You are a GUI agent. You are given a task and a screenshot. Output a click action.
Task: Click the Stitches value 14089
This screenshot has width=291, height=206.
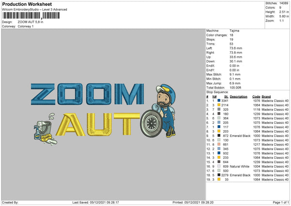pos(284,3)
